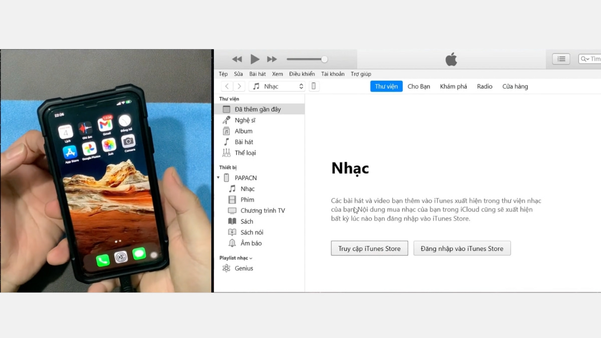Open the Xem menu
The image size is (601, 338).
[x=277, y=74]
